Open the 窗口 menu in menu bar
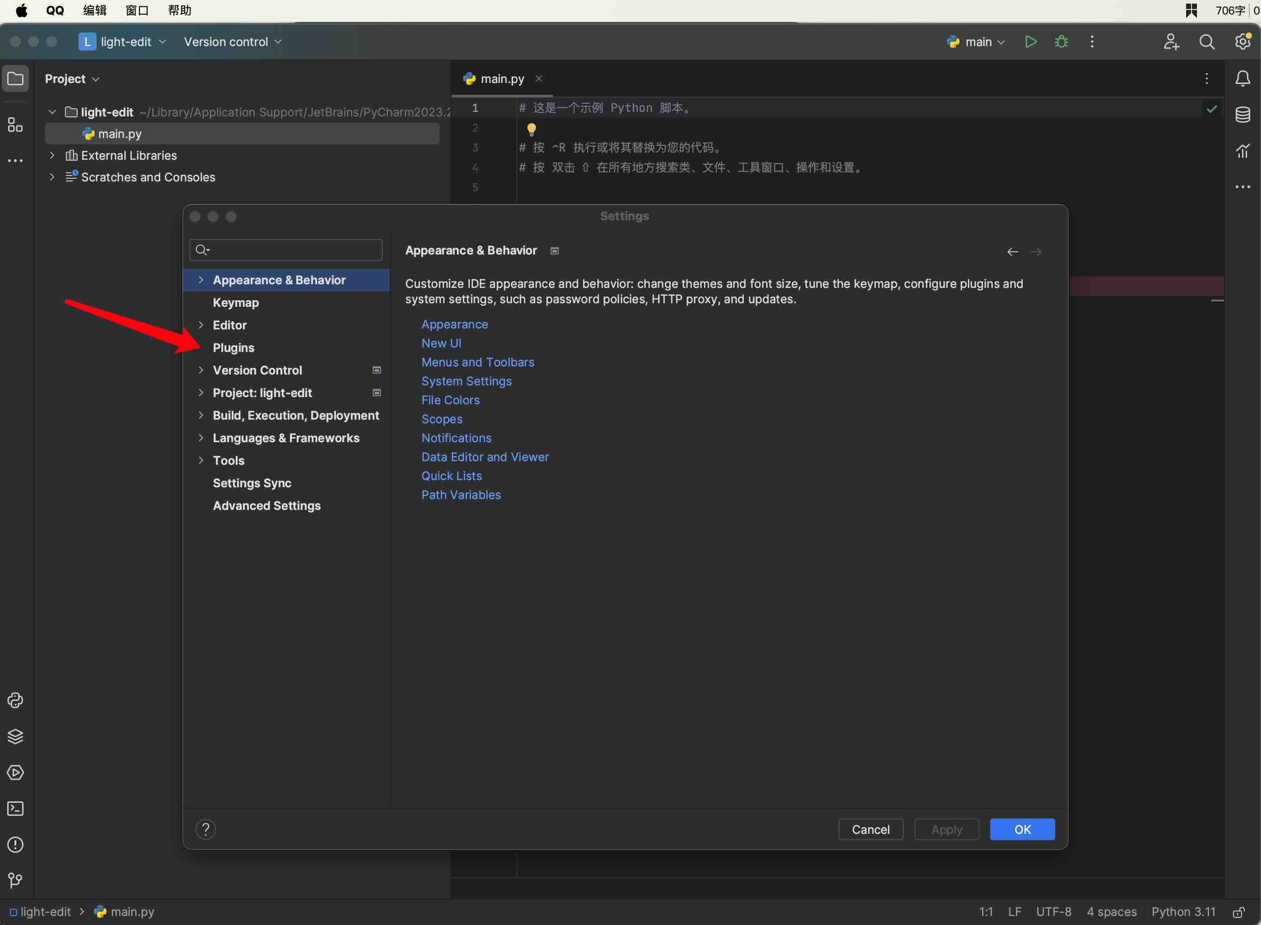Screen dimensions: 1261x925 (137, 10)
